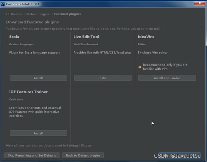Viewport: 207px width, 162px height.
Task: Click 'Provides live edit HTML/CSS/JavaScript' text
Action: pyautogui.click(x=102, y=53)
